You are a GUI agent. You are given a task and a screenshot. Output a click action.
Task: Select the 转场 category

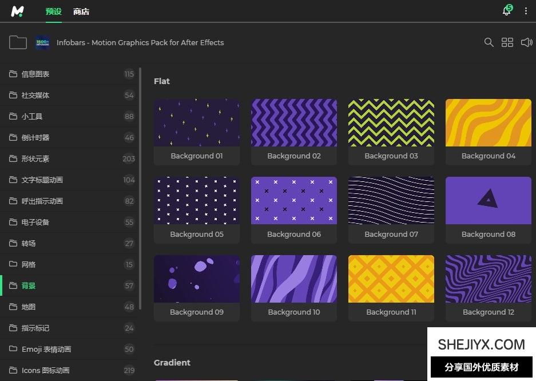[x=29, y=243]
